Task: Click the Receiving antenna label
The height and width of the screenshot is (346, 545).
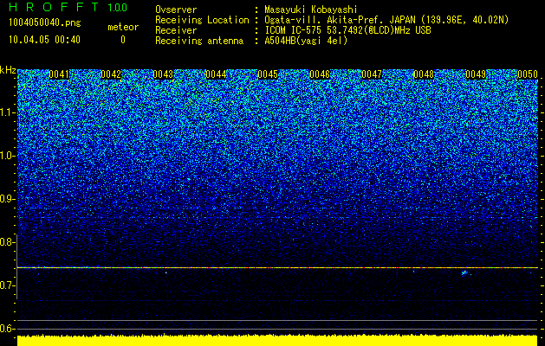Action: [x=199, y=41]
